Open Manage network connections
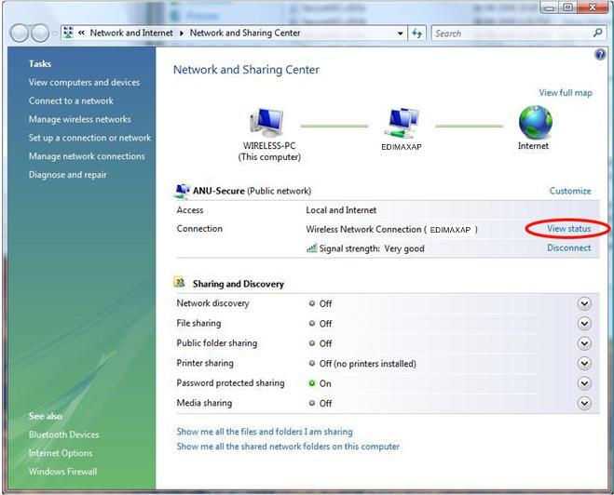 click(87, 156)
